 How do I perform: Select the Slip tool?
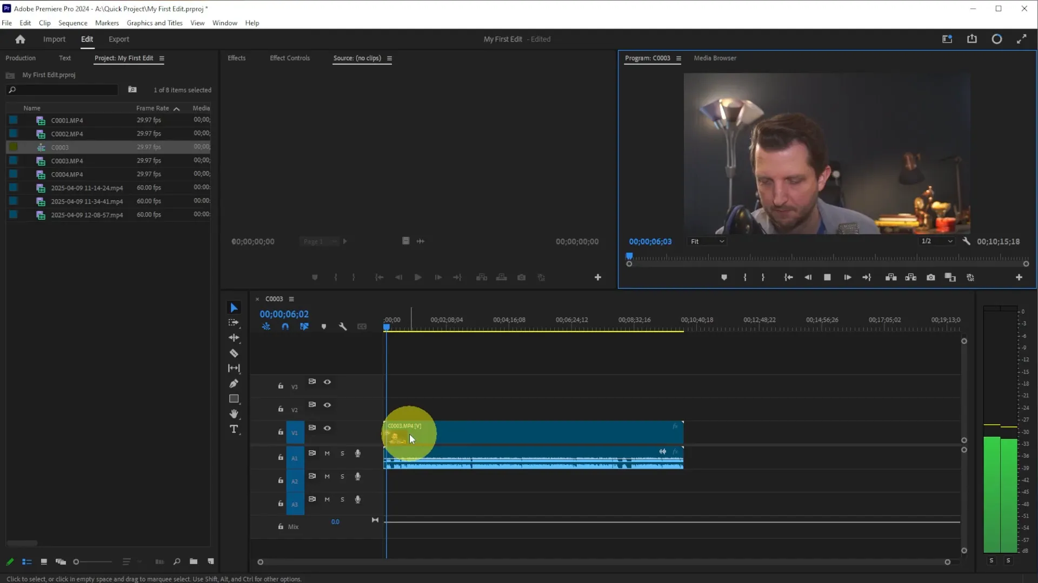click(x=234, y=368)
